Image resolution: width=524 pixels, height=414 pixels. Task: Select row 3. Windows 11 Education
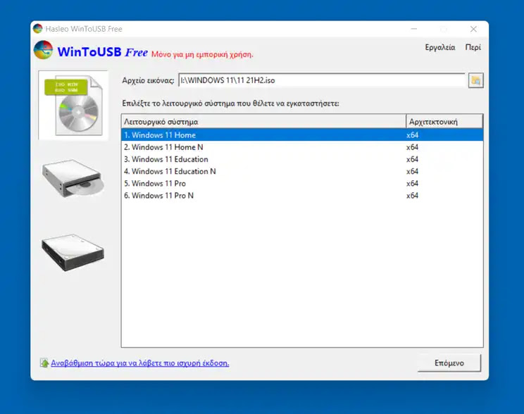302,159
